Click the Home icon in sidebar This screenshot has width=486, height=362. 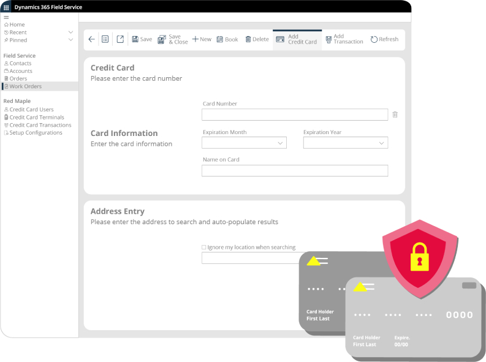pyautogui.click(x=6, y=25)
